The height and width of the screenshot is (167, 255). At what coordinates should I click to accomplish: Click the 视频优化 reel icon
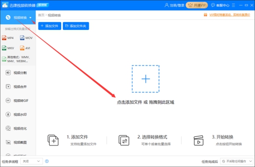(8, 128)
